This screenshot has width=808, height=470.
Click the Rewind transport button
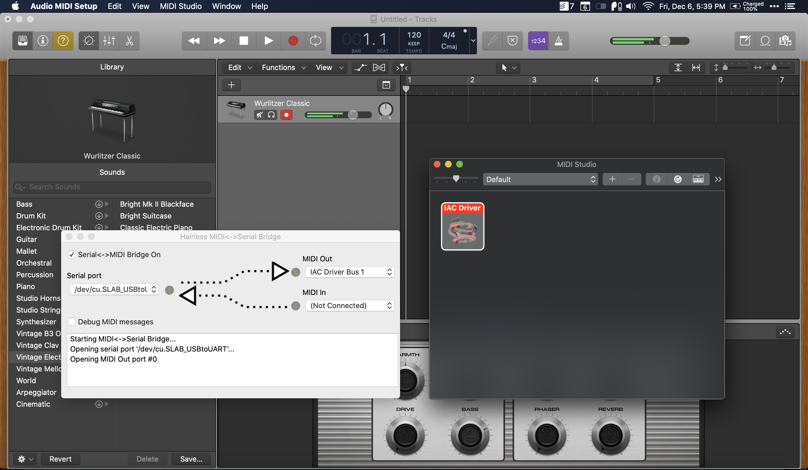pyautogui.click(x=194, y=41)
